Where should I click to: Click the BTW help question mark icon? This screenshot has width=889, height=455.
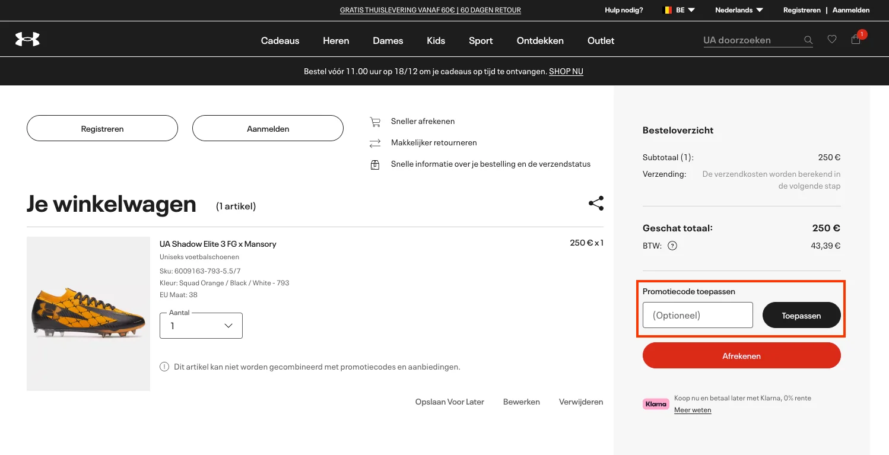point(672,245)
